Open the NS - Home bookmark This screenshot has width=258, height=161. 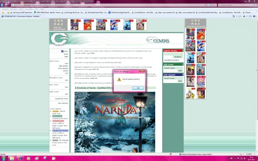point(55,12)
